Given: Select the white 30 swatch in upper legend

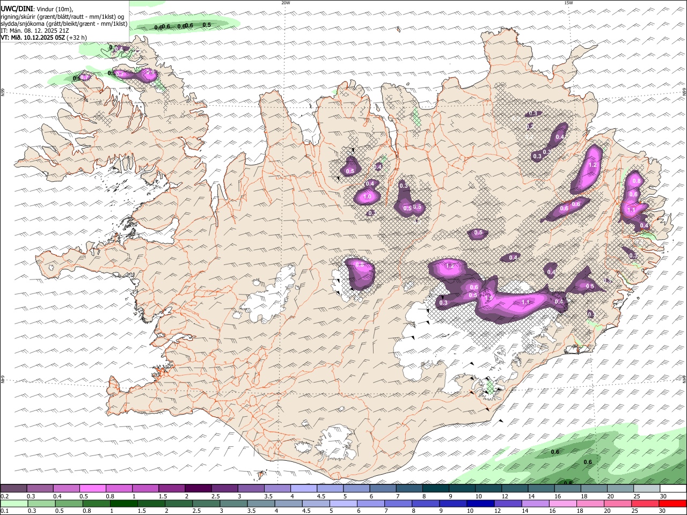Looking at the screenshot, I should click(x=673, y=489).
